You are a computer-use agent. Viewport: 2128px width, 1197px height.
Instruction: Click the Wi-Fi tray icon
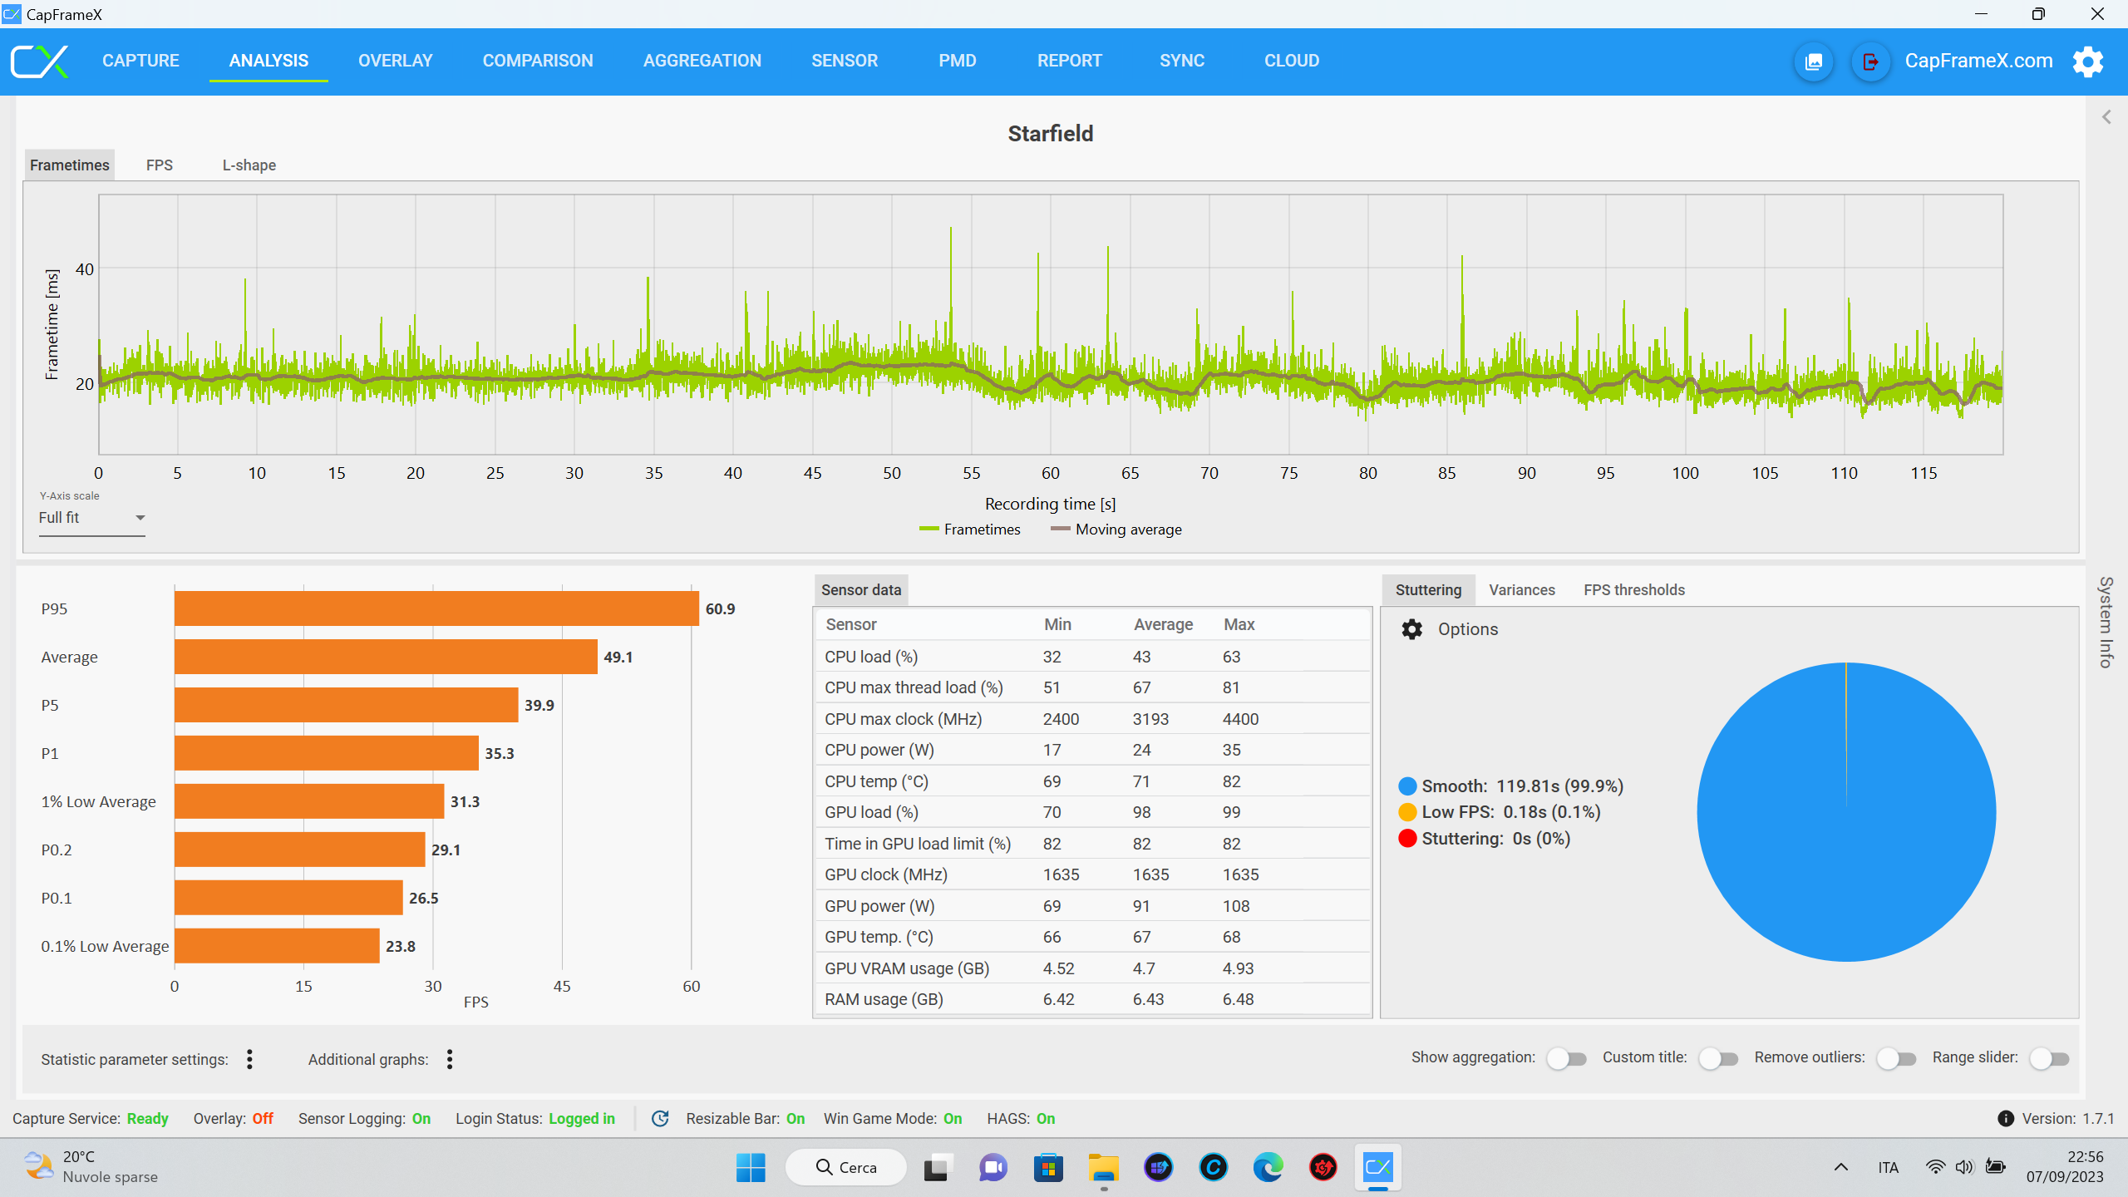pyautogui.click(x=1935, y=1167)
